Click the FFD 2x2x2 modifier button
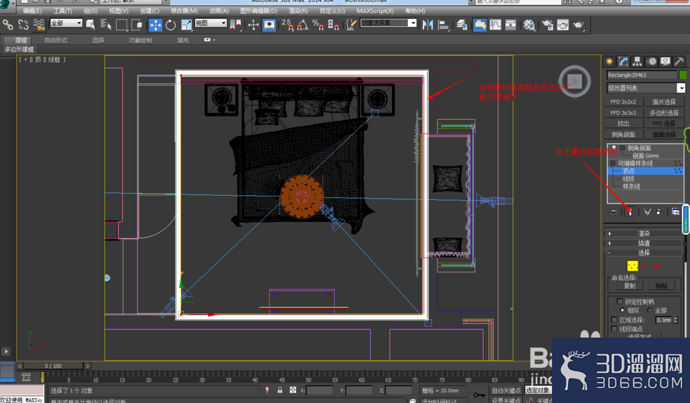This screenshot has height=403, width=690. pos(623,101)
